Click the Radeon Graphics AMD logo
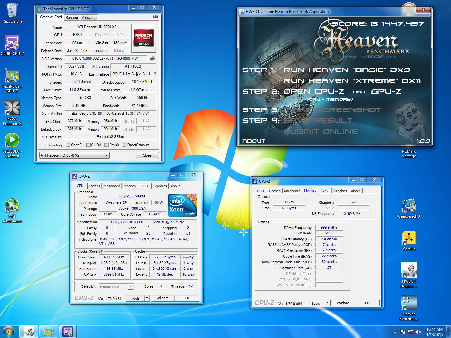The image size is (451, 338). (144, 39)
